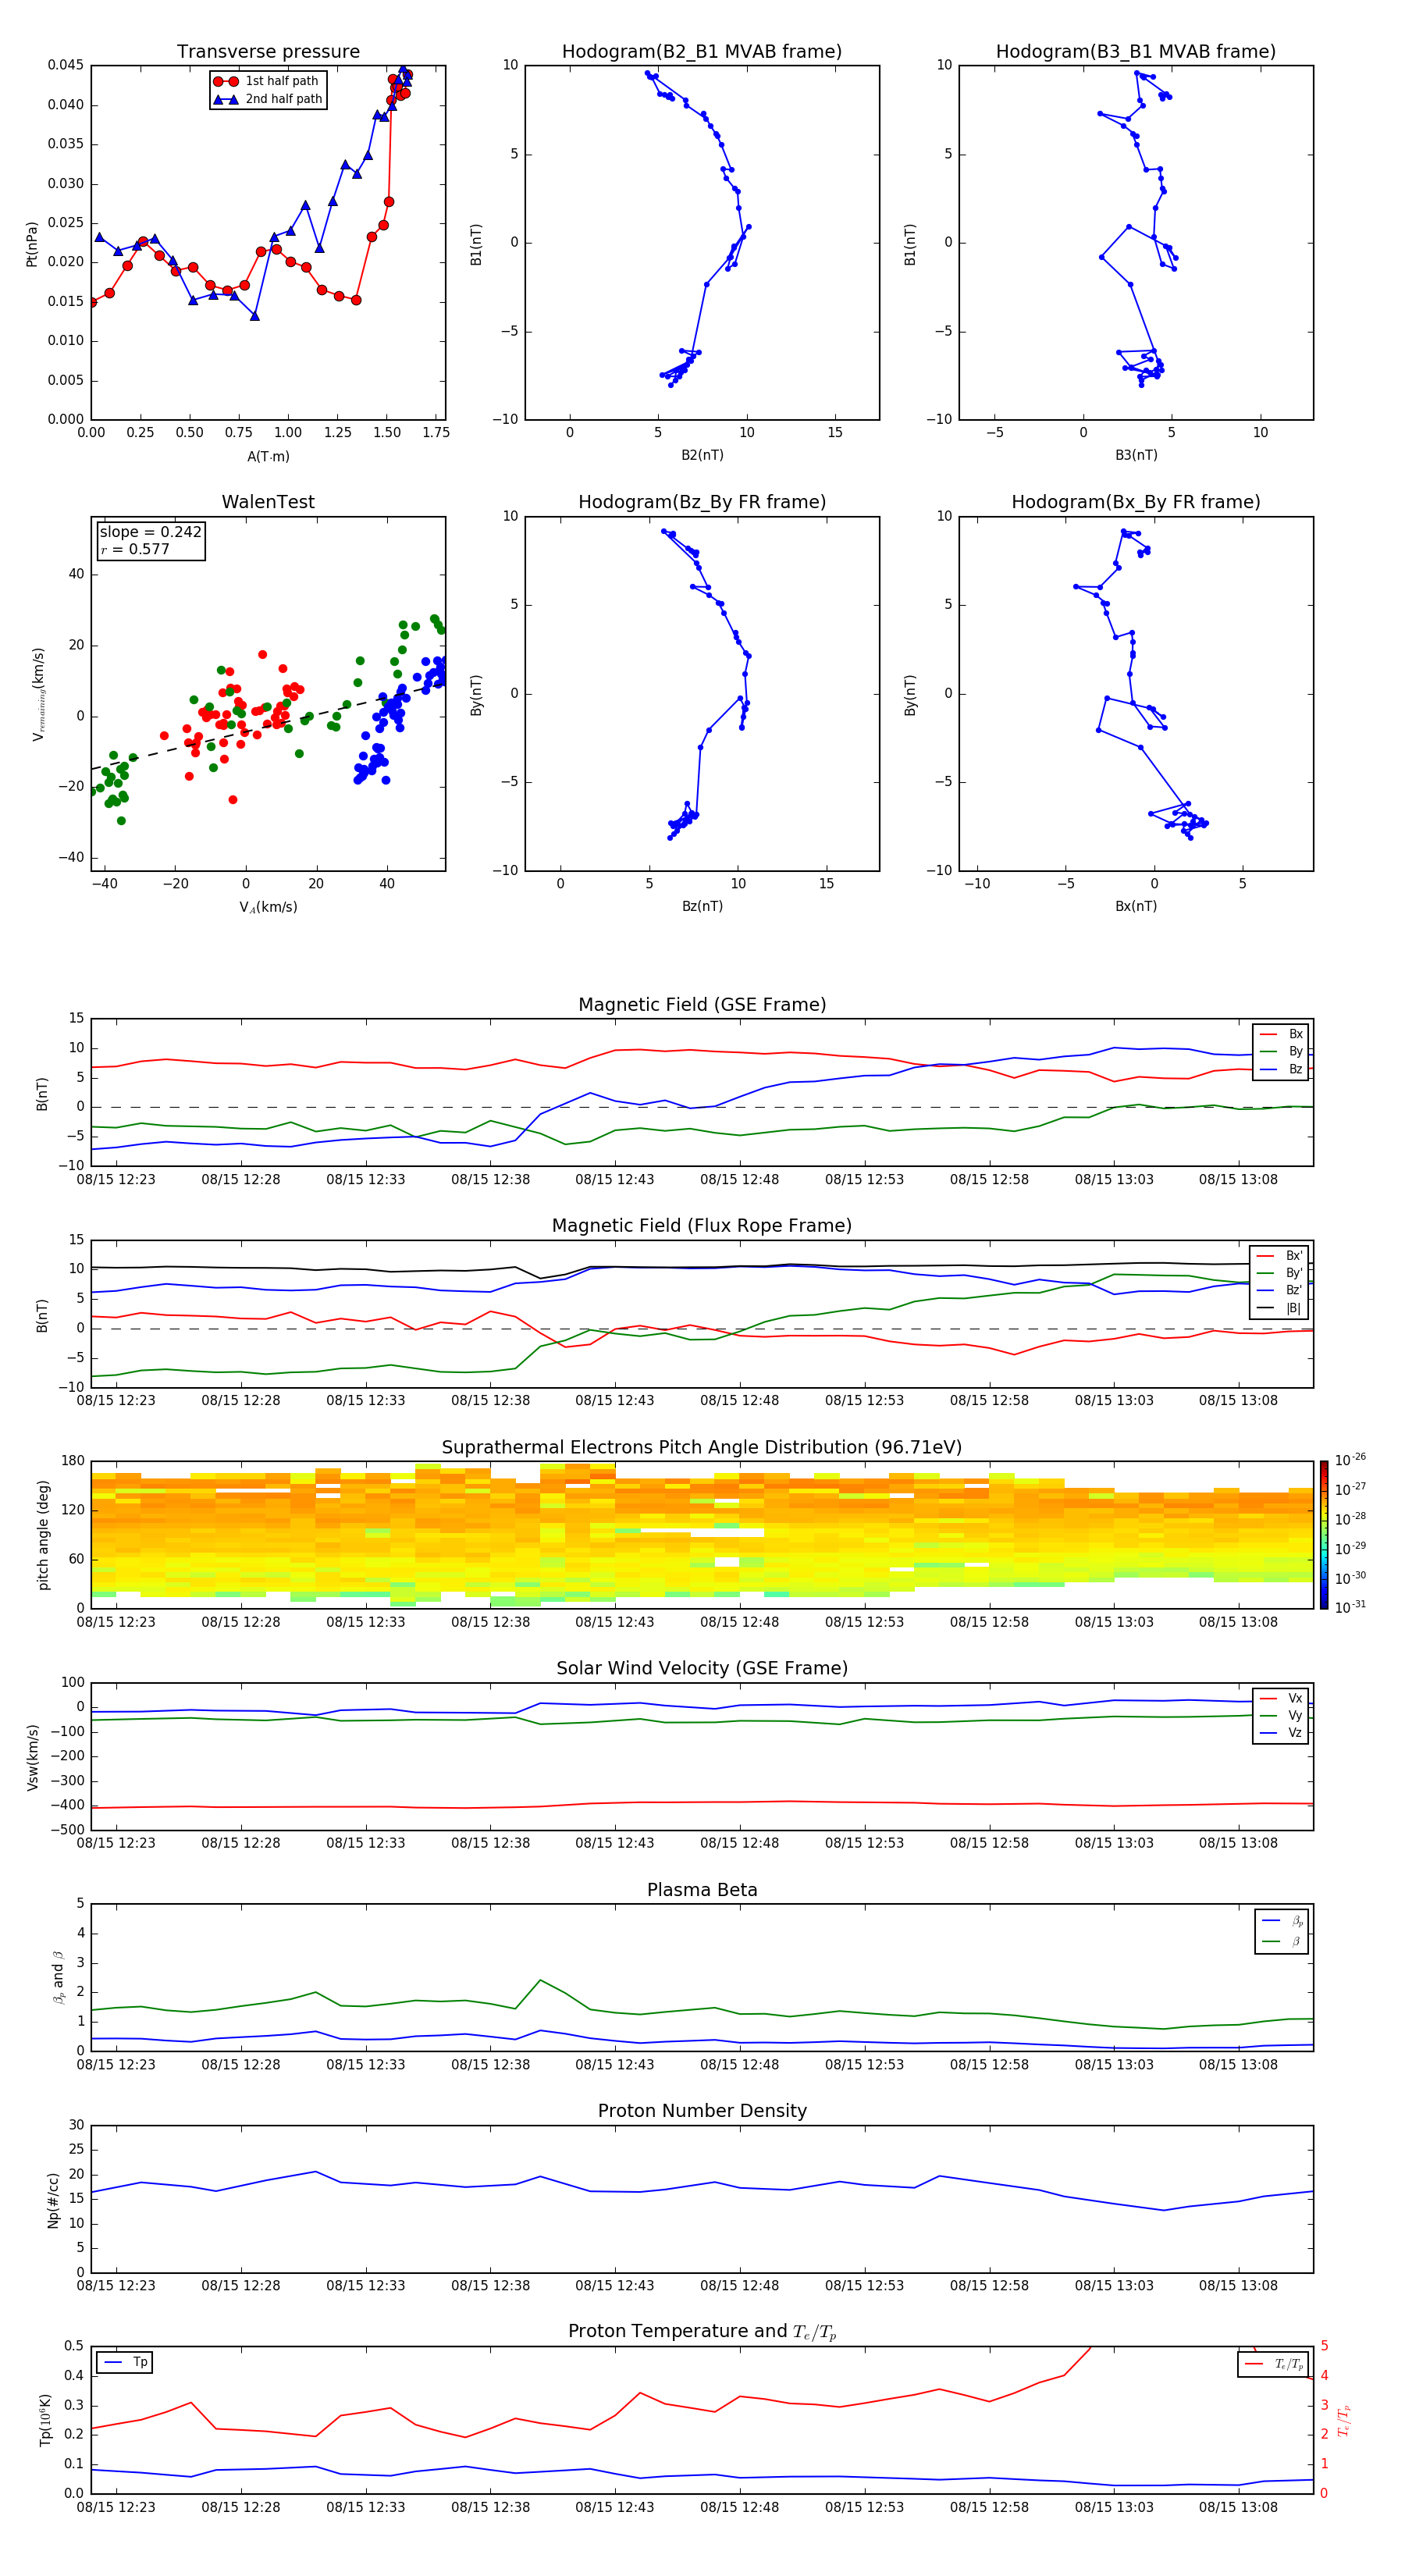Click the 'B2(nT)' x-axis label
The image size is (1405, 2576).
click(x=702, y=455)
